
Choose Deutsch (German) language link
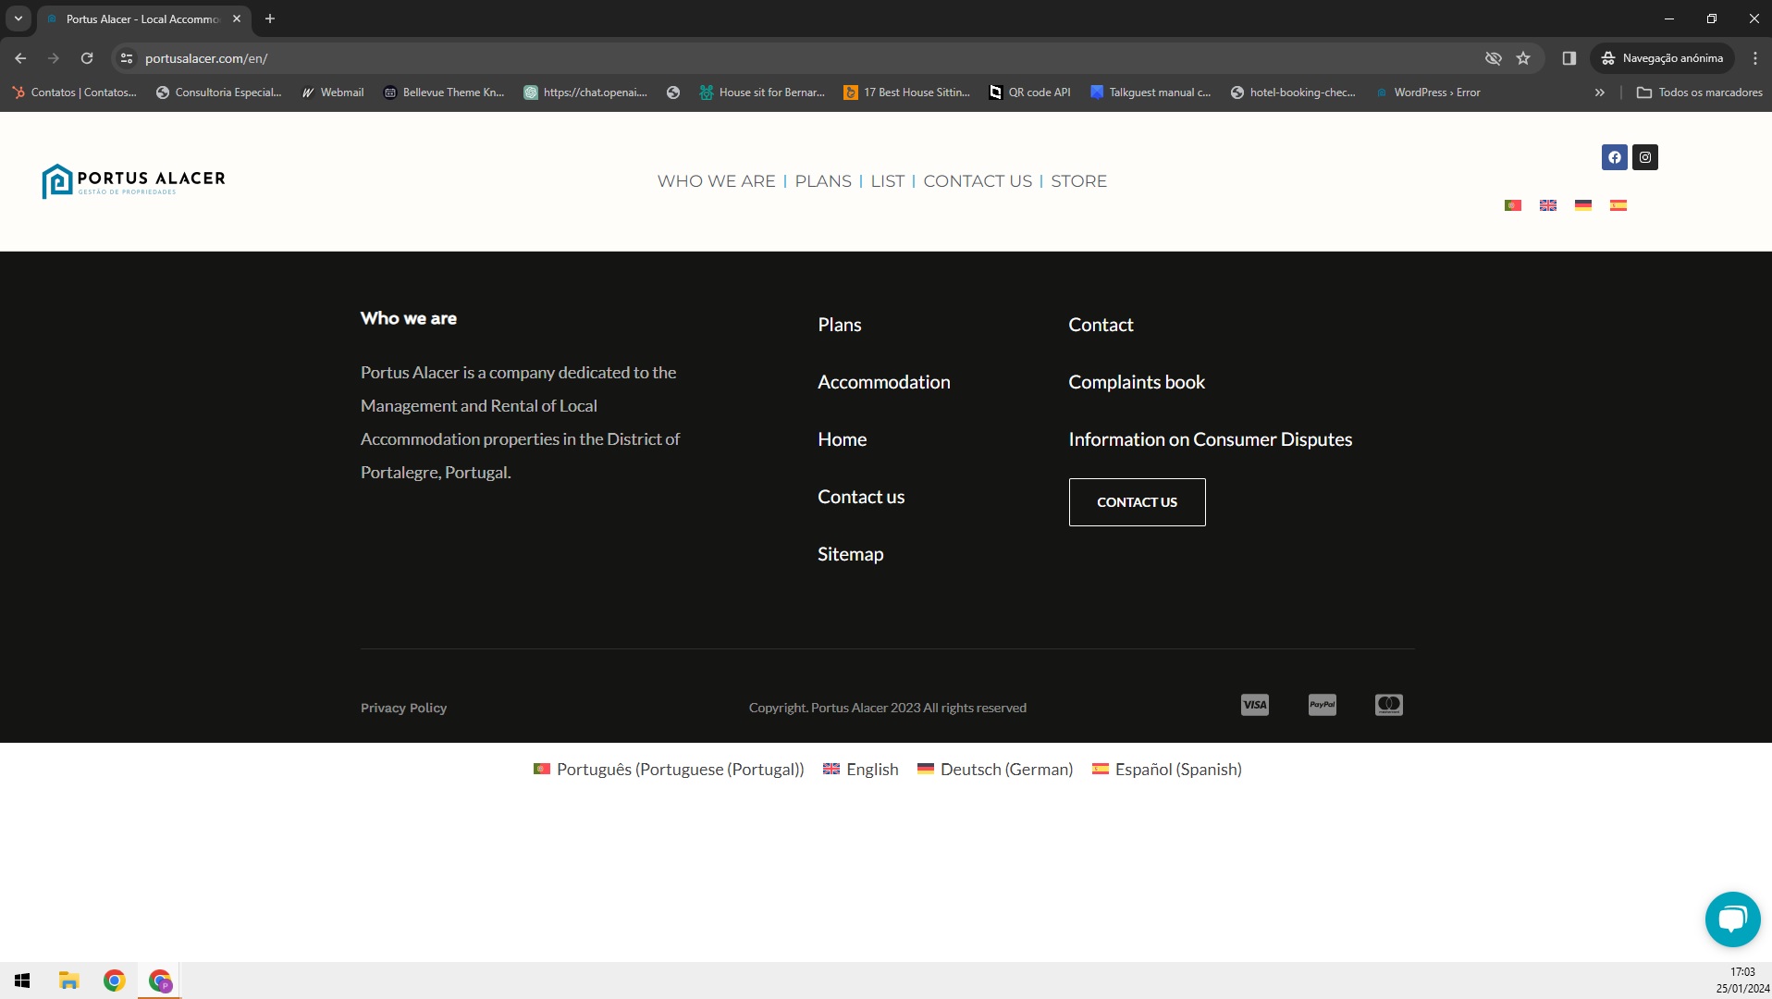coord(995,769)
